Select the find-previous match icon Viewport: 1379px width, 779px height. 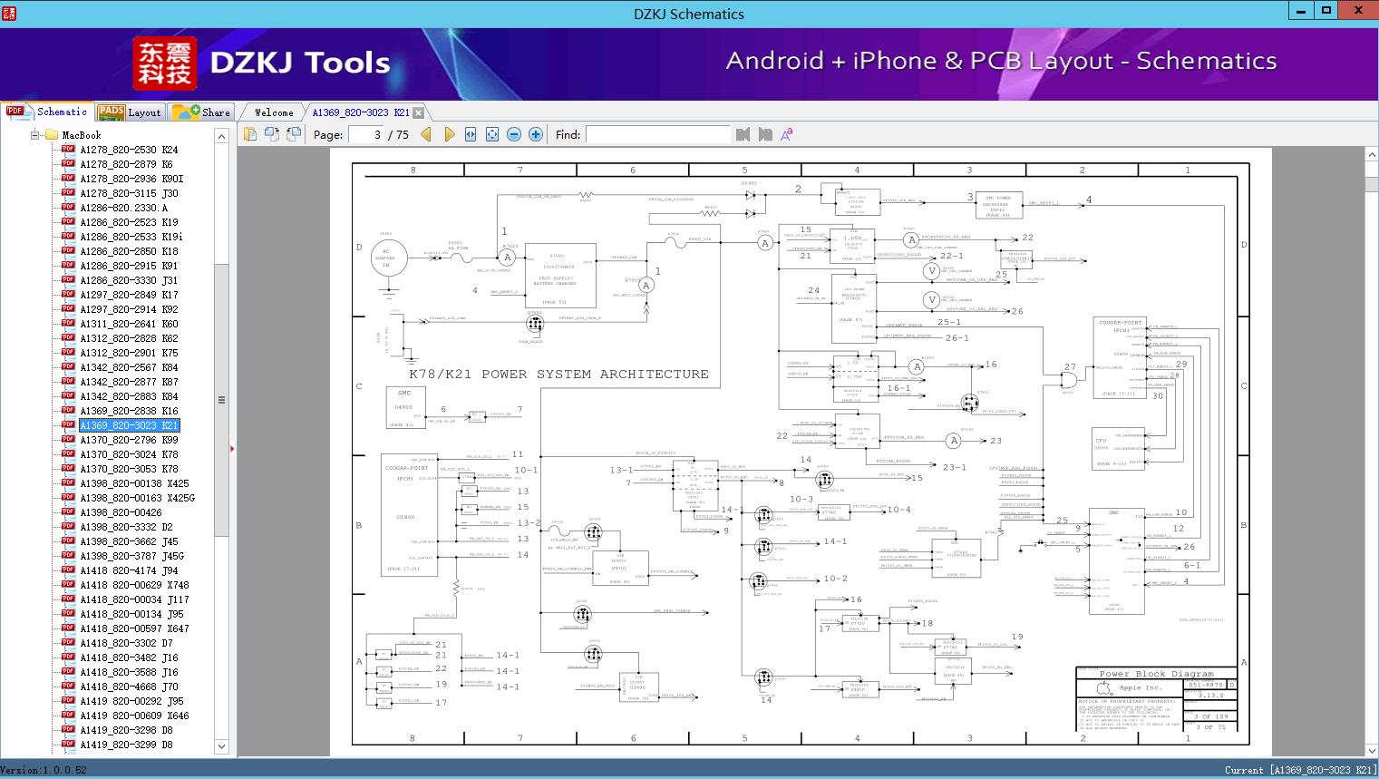742,133
